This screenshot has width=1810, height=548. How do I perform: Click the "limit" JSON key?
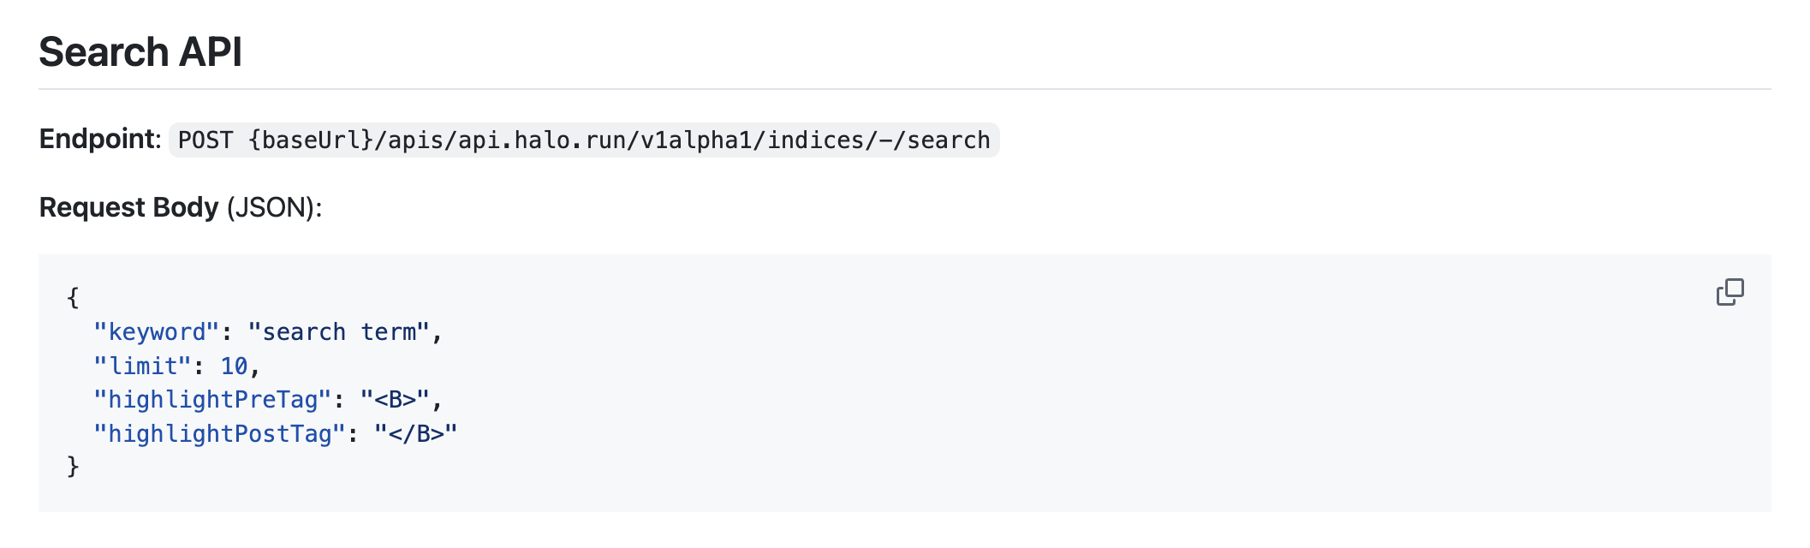tap(142, 366)
